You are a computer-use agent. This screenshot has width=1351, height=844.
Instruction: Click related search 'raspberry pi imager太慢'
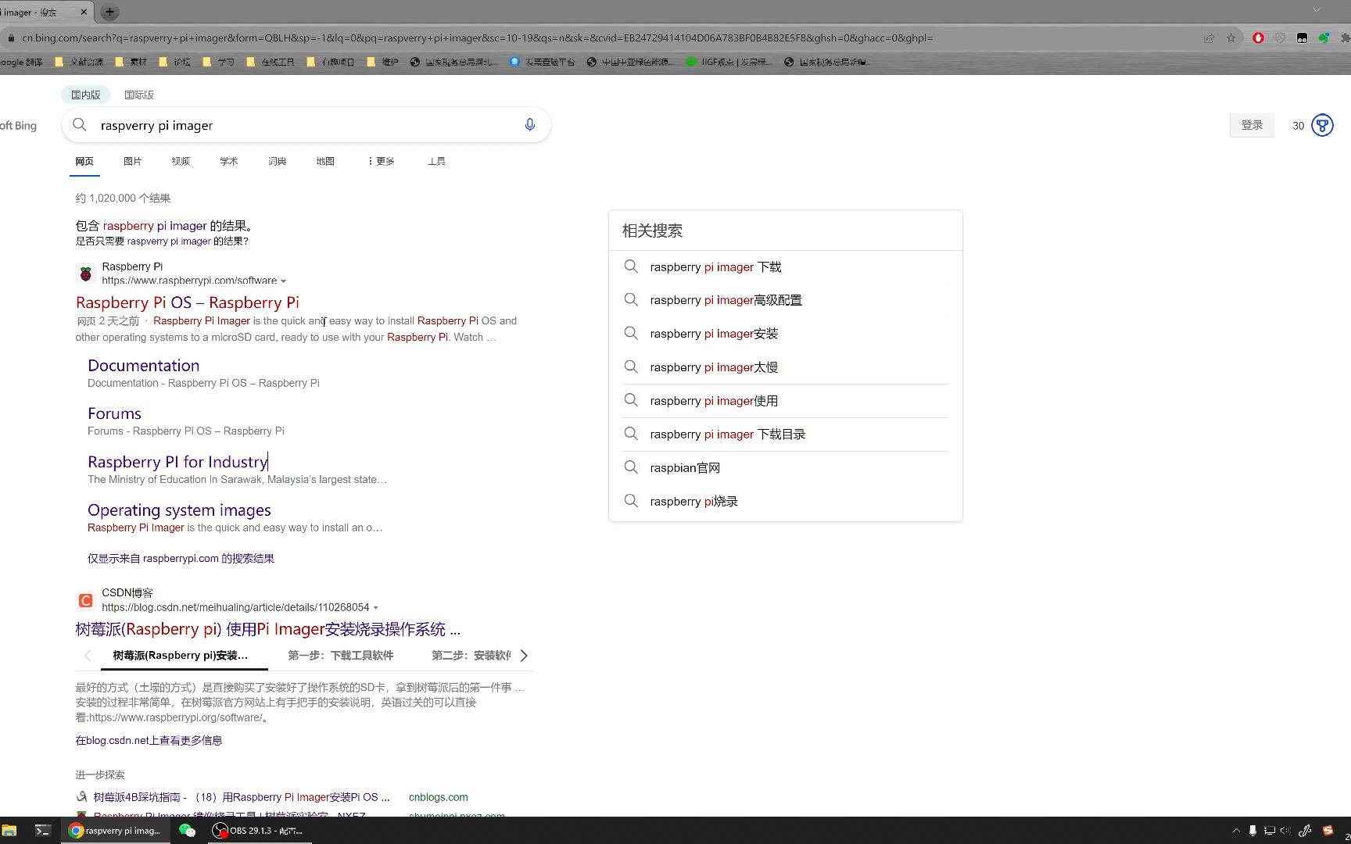[x=714, y=367]
